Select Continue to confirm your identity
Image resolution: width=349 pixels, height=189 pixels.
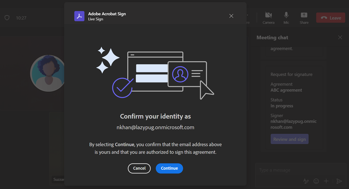click(x=169, y=168)
